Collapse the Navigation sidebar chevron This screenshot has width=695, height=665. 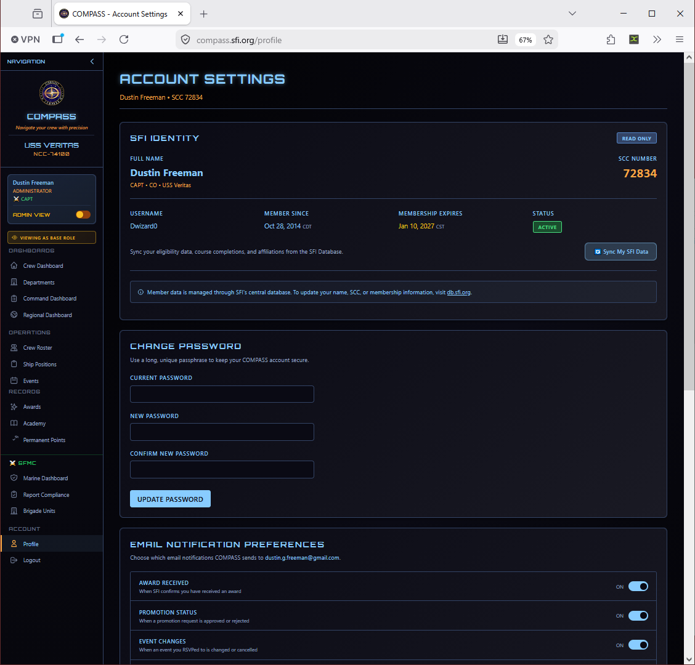92,62
